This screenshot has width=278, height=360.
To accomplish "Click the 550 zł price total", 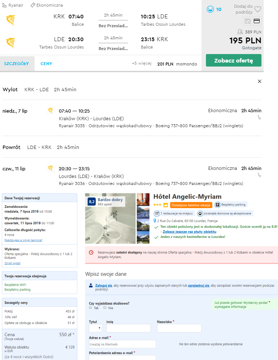I will tap(67, 335).
